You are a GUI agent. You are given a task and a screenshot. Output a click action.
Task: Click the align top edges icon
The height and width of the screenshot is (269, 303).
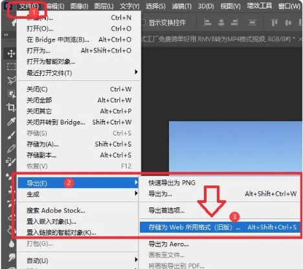click(275, 23)
